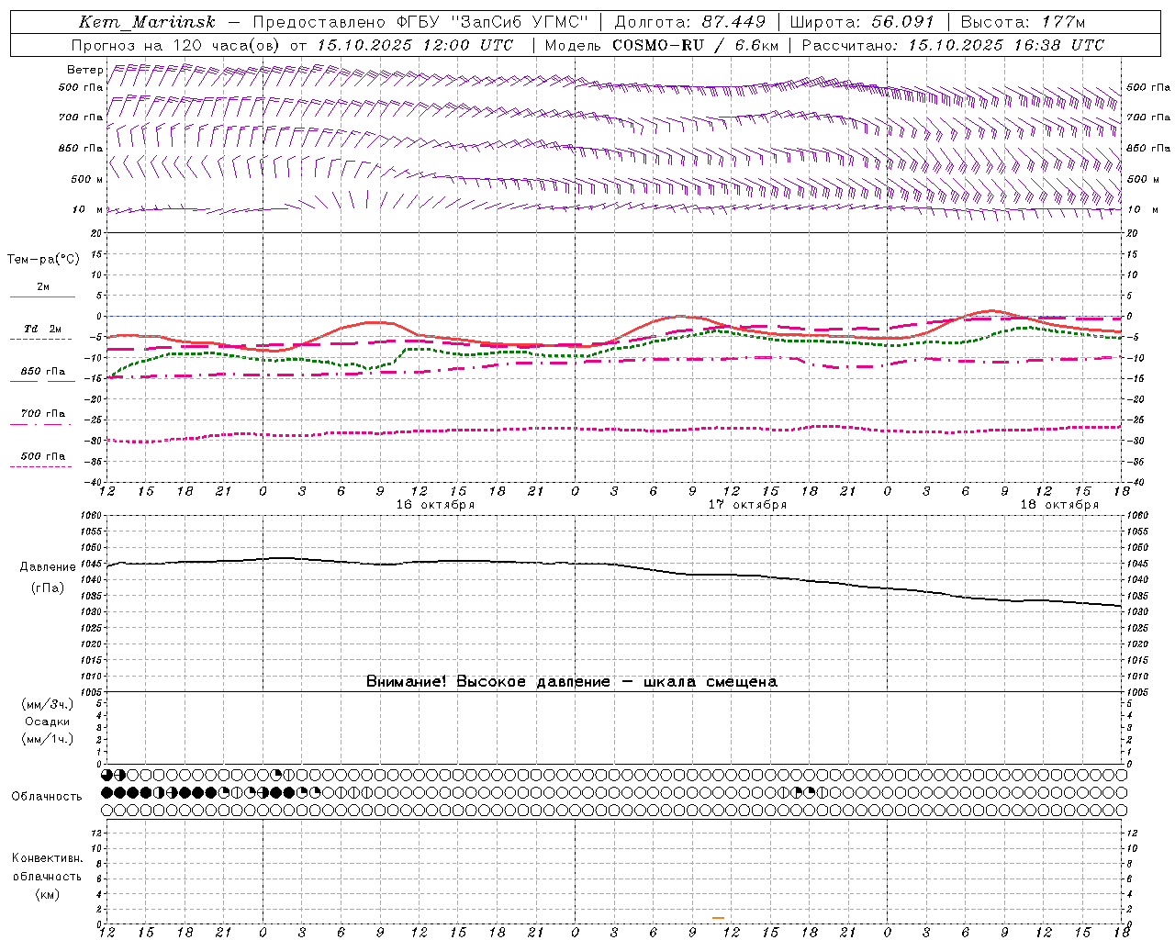Image resolution: width=1175 pixels, height=940 pixels.
Task: Click the Осадки section label
Action: (48, 722)
